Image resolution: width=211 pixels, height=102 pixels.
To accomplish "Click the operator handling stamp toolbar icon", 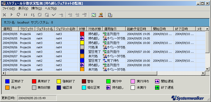I will click(x=101, y=15).
